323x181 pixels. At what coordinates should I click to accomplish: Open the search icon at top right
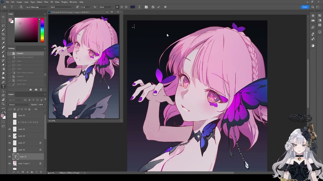tap(313, 7)
